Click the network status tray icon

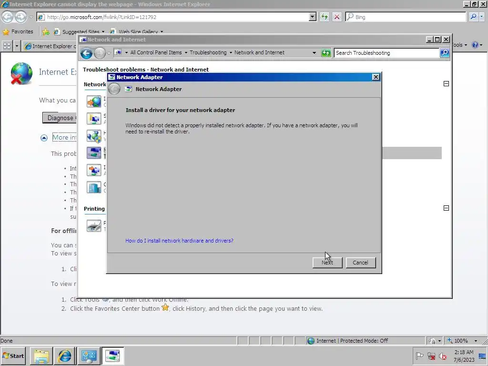point(431,356)
